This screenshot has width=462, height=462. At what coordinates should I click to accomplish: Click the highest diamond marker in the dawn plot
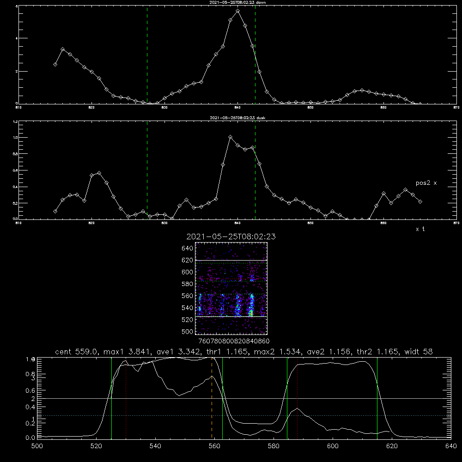point(238,11)
